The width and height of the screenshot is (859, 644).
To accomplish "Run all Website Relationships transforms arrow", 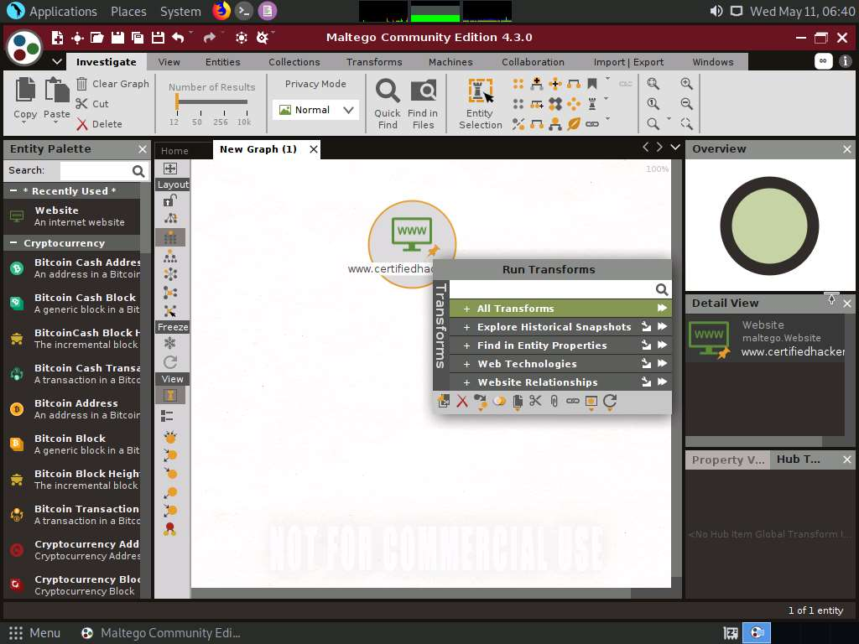I will click(663, 382).
